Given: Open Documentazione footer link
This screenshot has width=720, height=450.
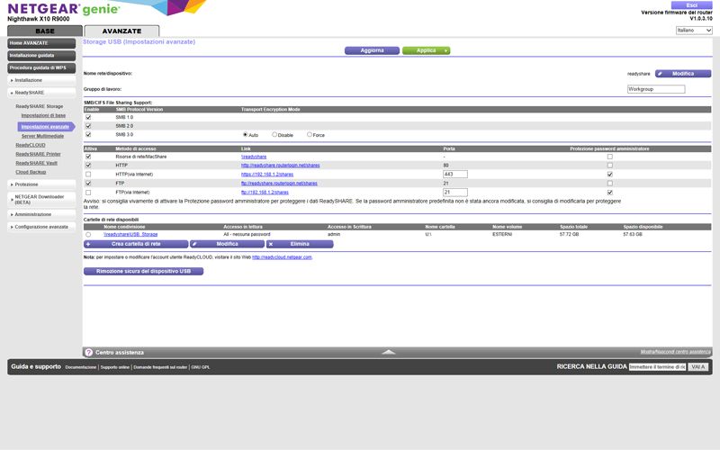Looking at the screenshot, I should coord(81,367).
